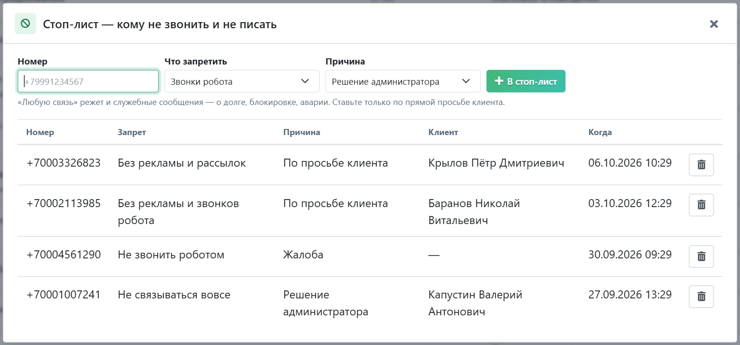Image resolution: width=740 pixels, height=345 pixels.
Task: Click the hint text about «Любую связь»
Action: (261, 102)
